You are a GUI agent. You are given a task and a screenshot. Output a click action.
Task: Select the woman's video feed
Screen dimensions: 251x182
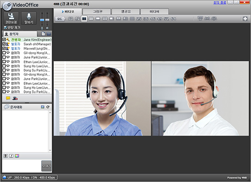point(102,98)
